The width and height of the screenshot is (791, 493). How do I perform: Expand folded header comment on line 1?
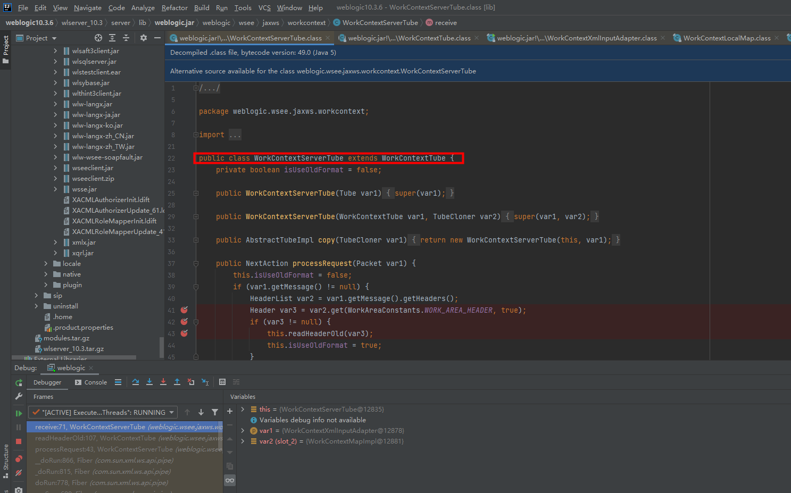point(196,88)
